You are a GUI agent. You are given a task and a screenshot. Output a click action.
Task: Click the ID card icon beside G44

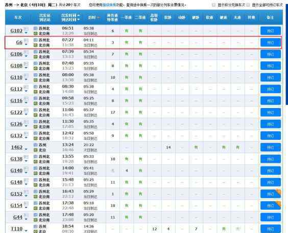pyautogui.click(x=26, y=215)
